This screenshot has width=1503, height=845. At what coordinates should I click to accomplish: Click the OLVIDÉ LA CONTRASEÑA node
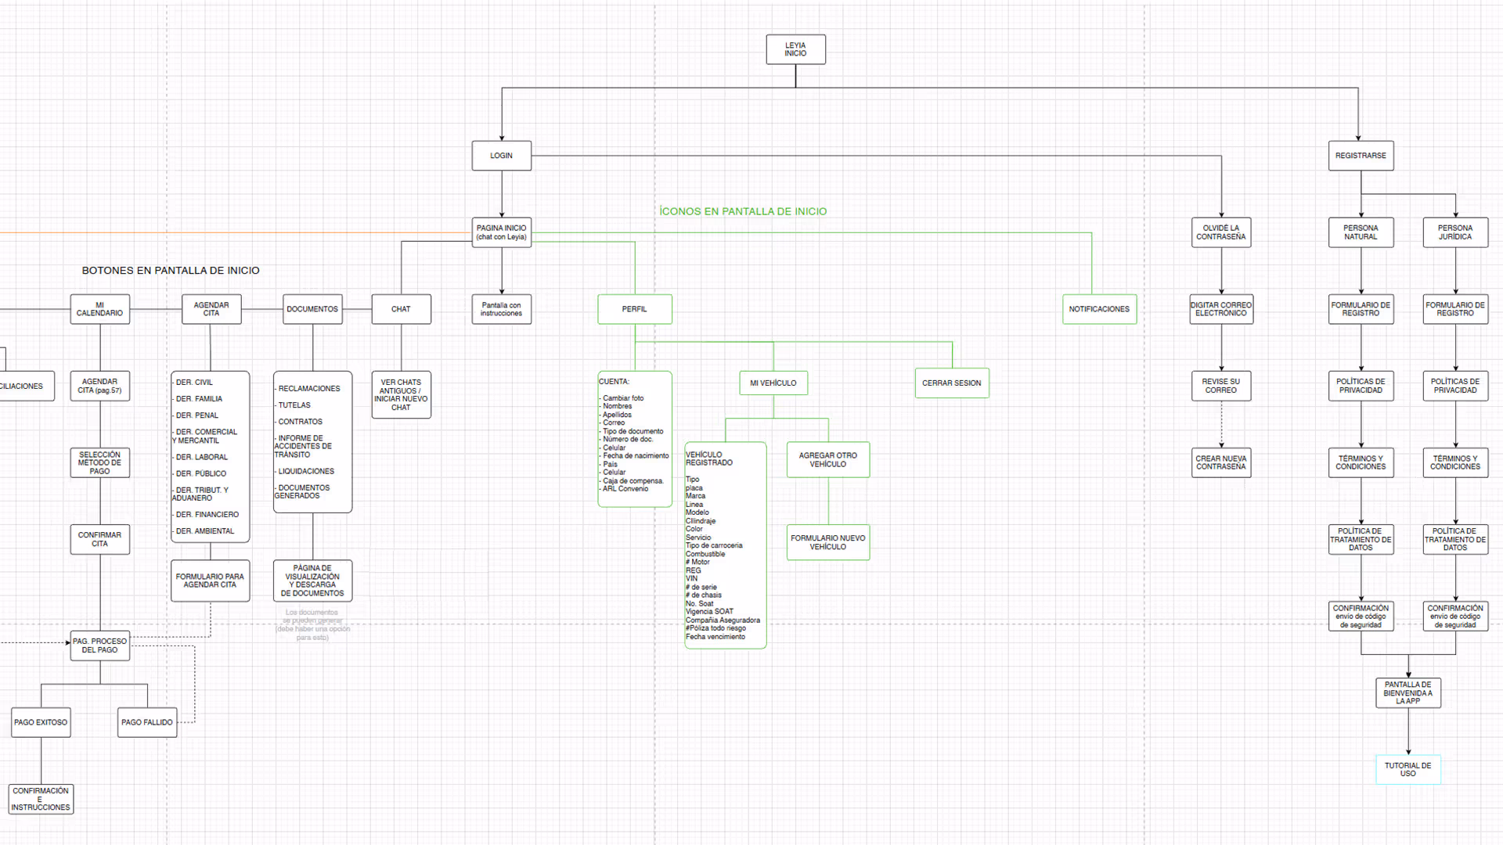point(1221,232)
